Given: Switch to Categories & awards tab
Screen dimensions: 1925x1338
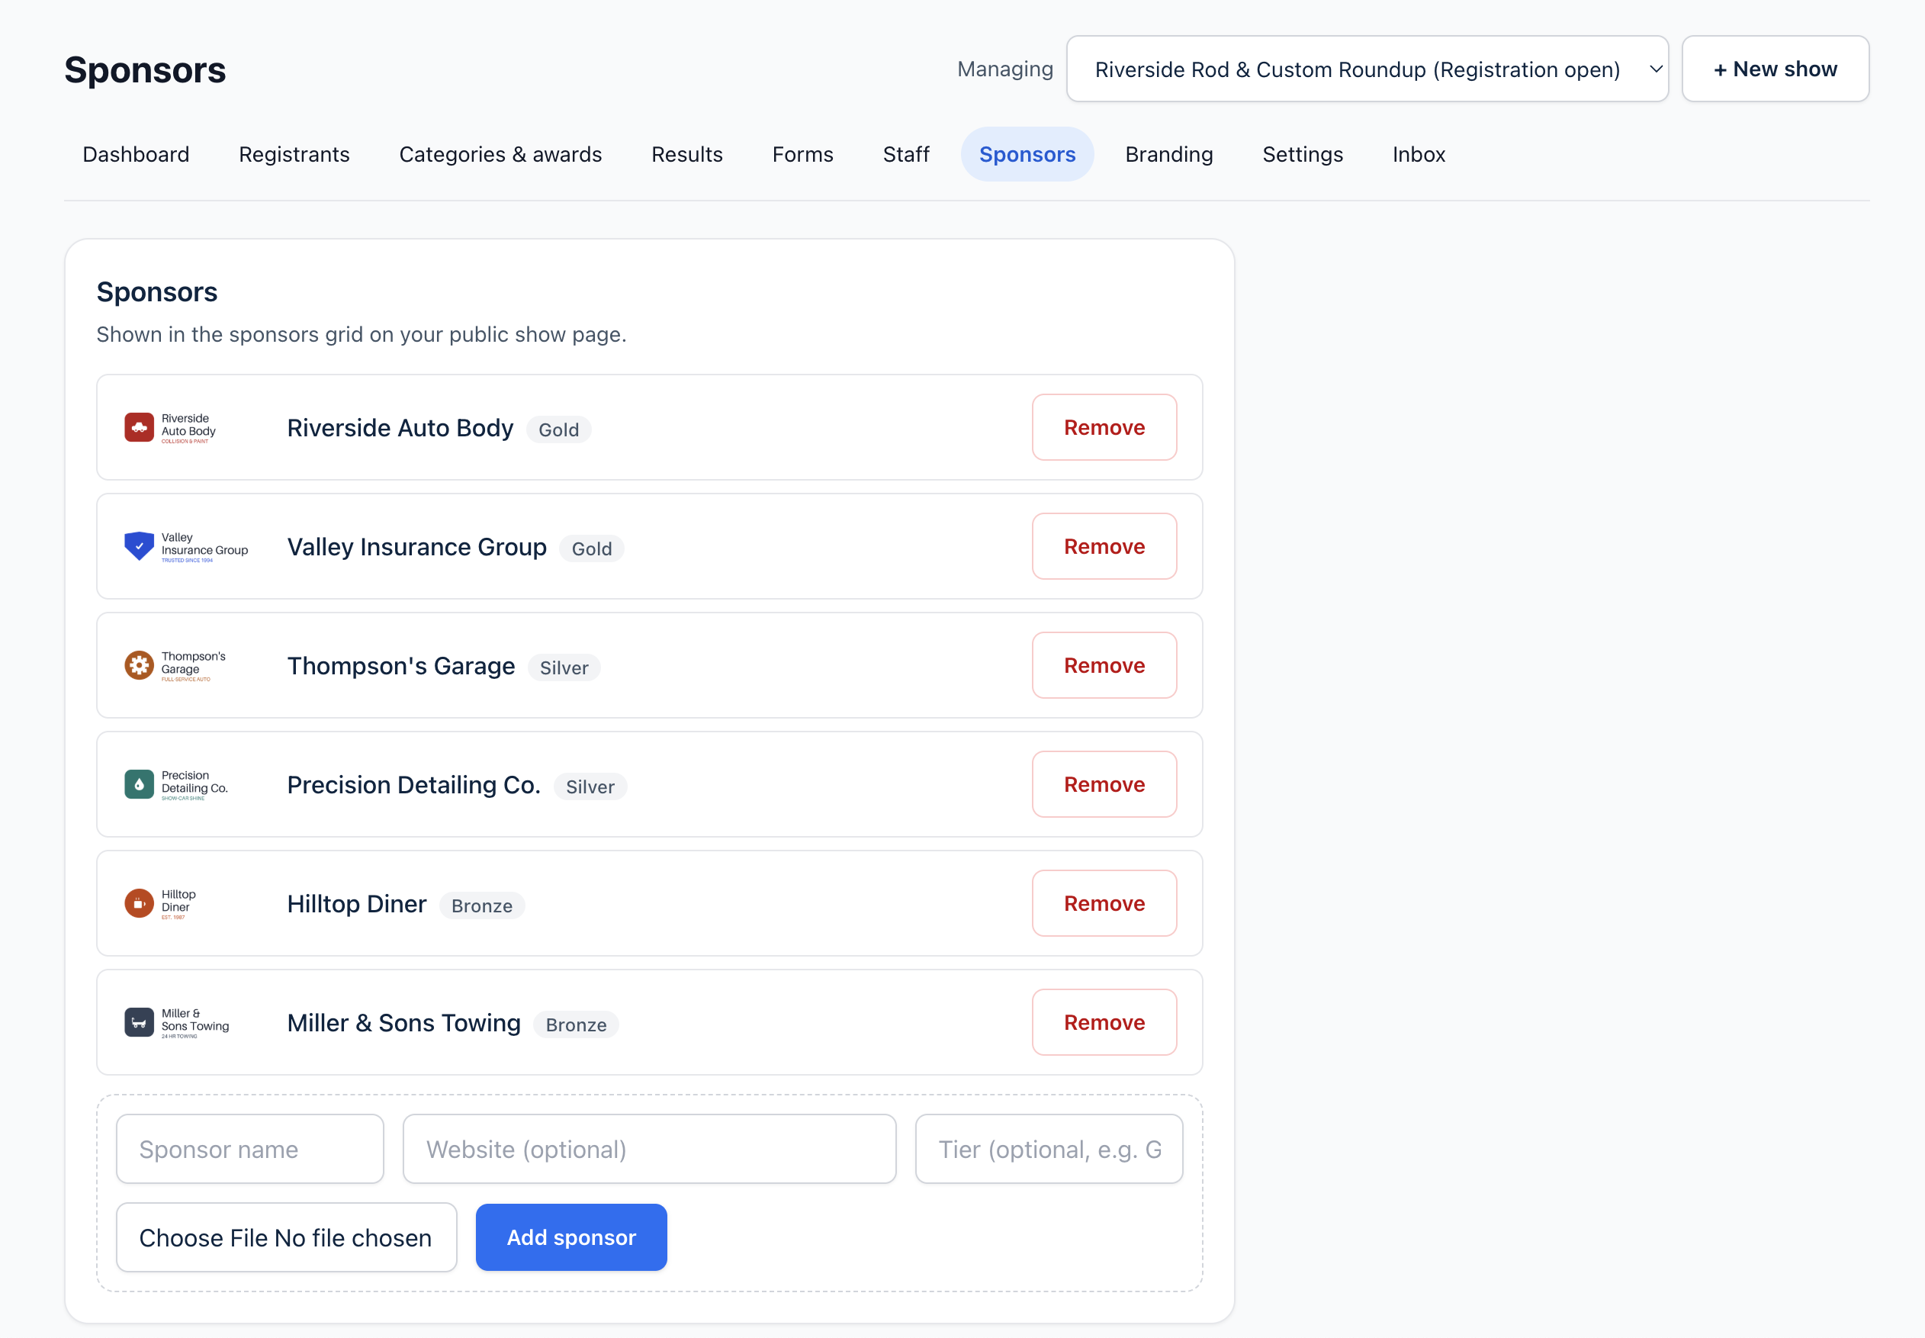Looking at the screenshot, I should pyautogui.click(x=500, y=154).
